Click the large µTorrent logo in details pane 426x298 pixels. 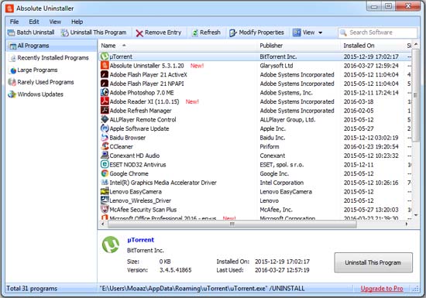tap(111, 245)
